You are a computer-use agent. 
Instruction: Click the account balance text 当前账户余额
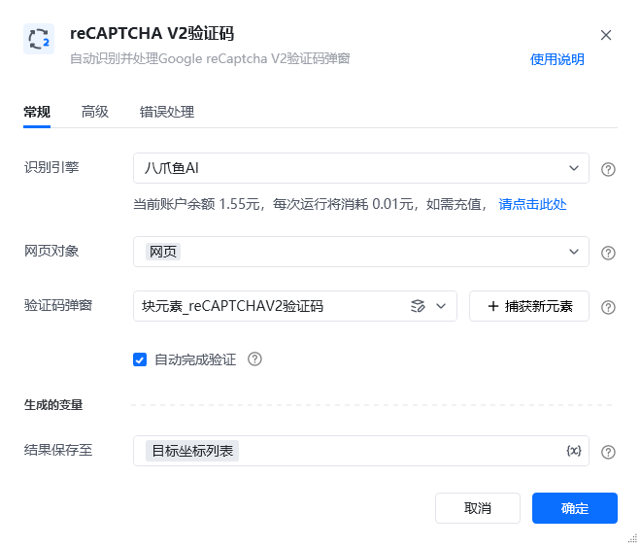(174, 204)
